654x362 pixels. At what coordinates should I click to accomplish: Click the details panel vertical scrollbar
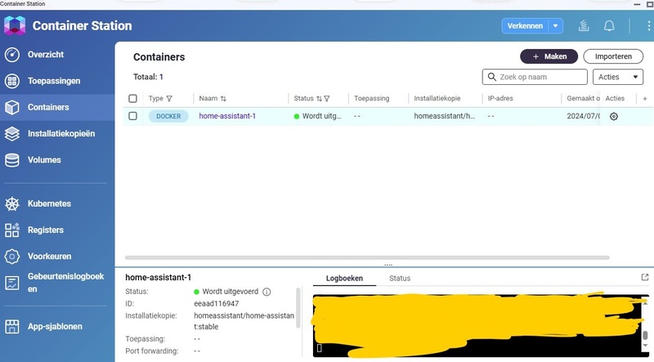point(298,308)
